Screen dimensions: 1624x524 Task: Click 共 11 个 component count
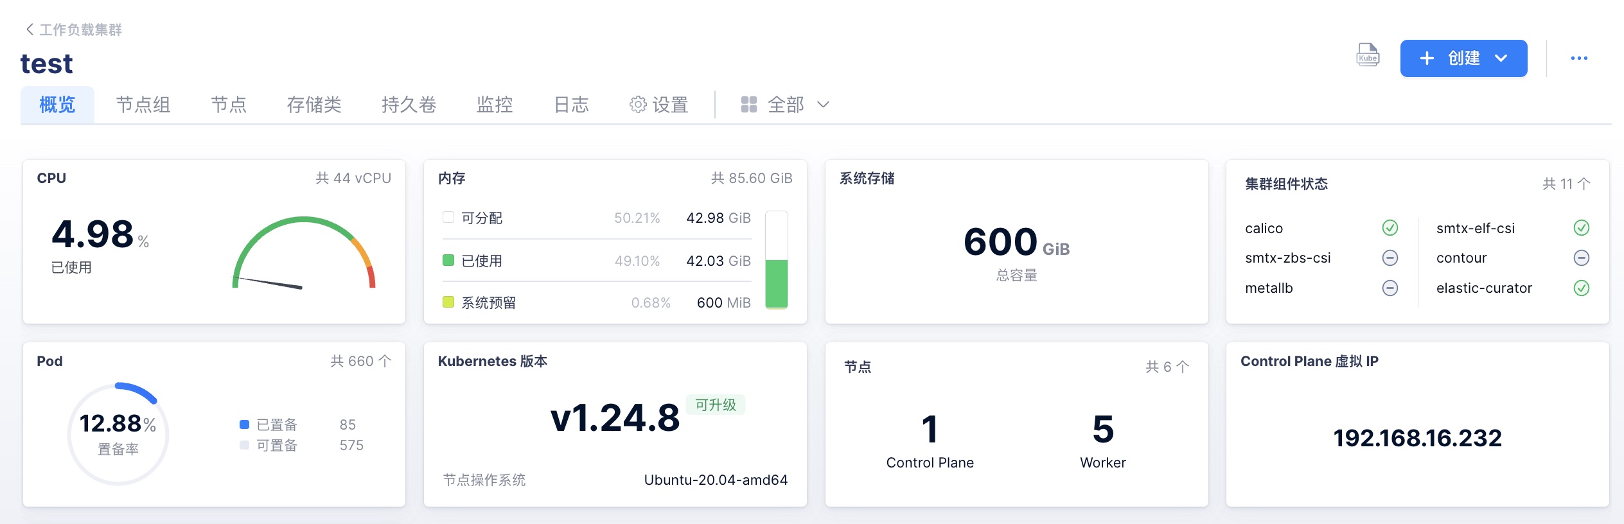tap(1566, 184)
